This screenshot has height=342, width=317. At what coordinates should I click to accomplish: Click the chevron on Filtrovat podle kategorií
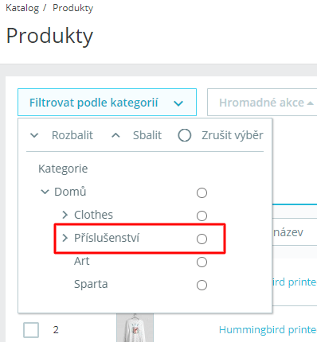click(178, 103)
